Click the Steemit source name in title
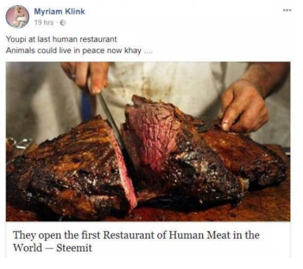303x269 pixels. (74, 248)
